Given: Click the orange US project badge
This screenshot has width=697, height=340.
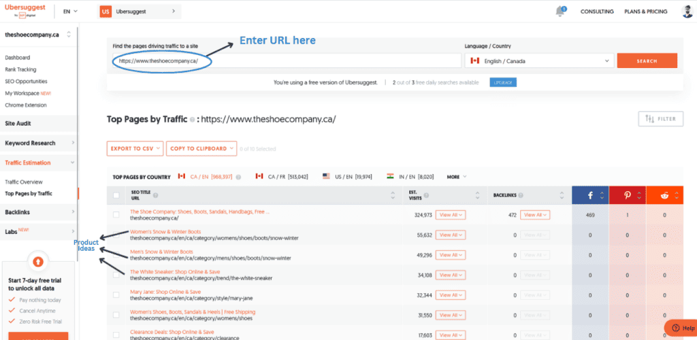Looking at the screenshot, I should (106, 12).
